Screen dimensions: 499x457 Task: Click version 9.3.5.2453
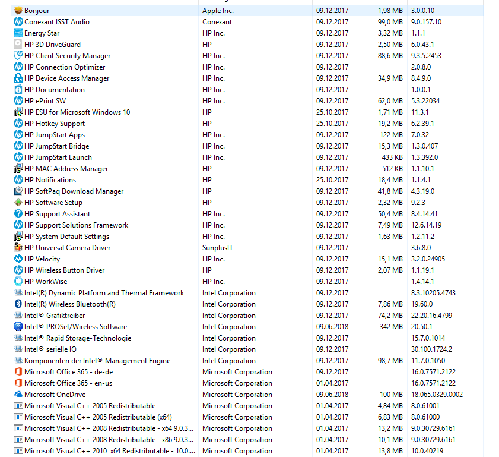coord(426,55)
